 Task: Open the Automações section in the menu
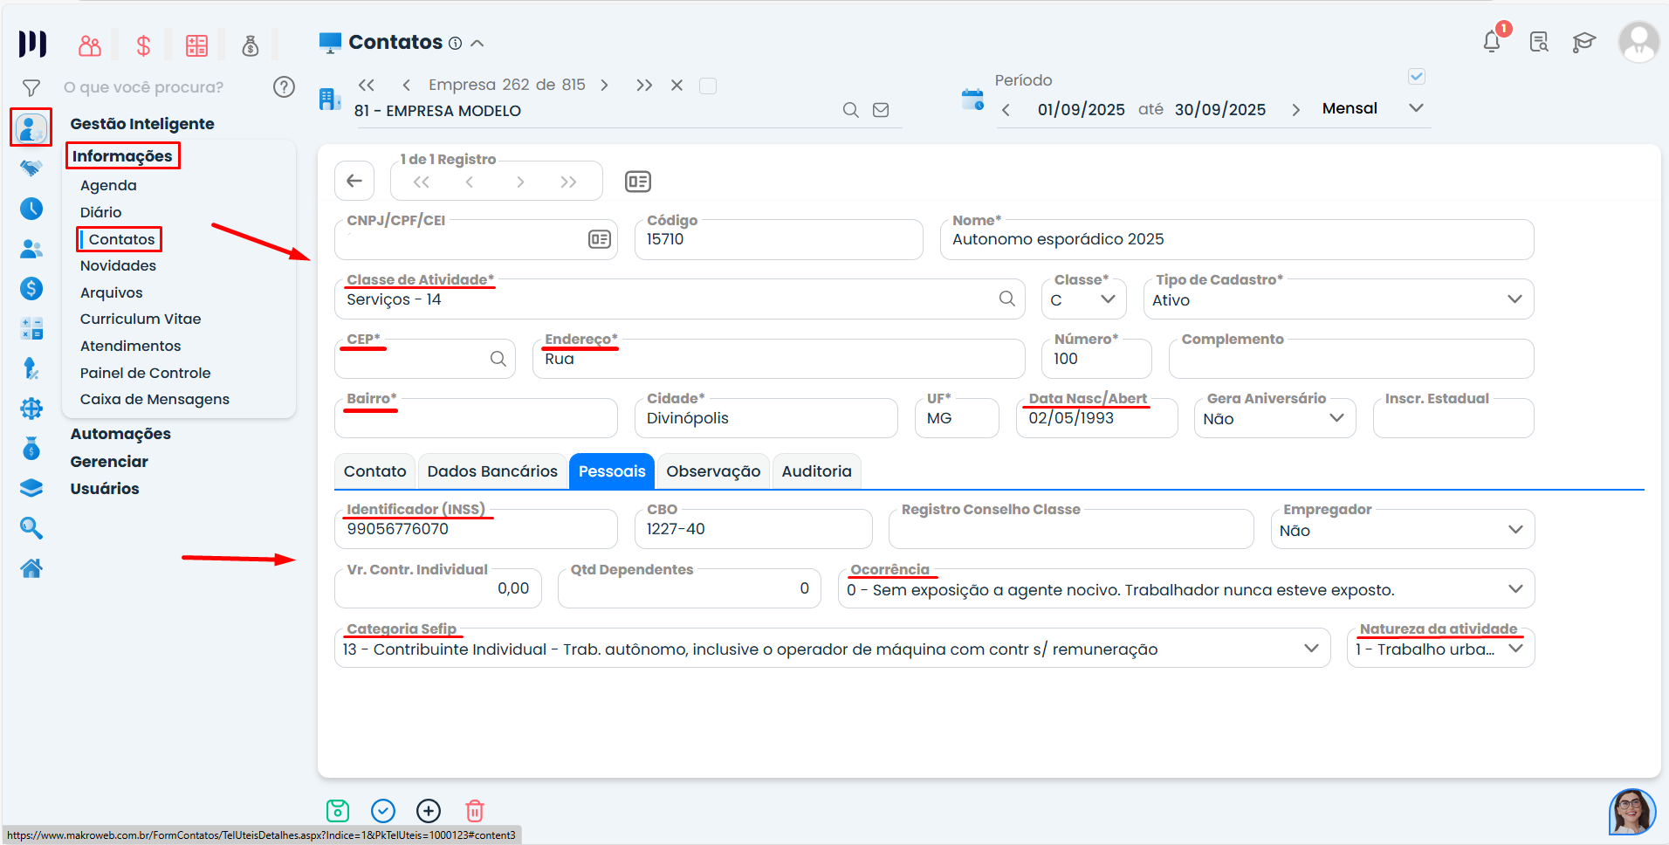pyautogui.click(x=120, y=434)
